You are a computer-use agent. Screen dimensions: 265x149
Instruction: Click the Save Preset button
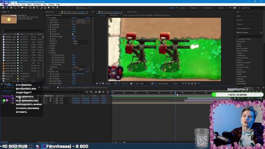[x=81, y=22]
